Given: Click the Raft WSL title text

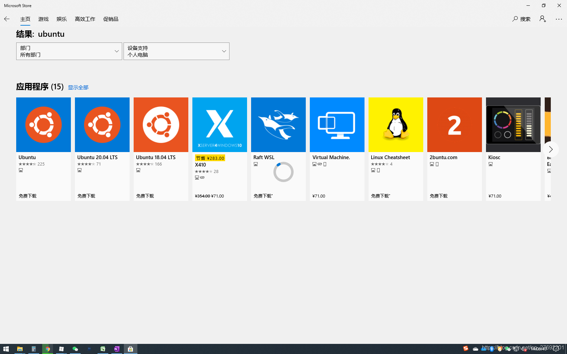Looking at the screenshot, I should point(264,157).
